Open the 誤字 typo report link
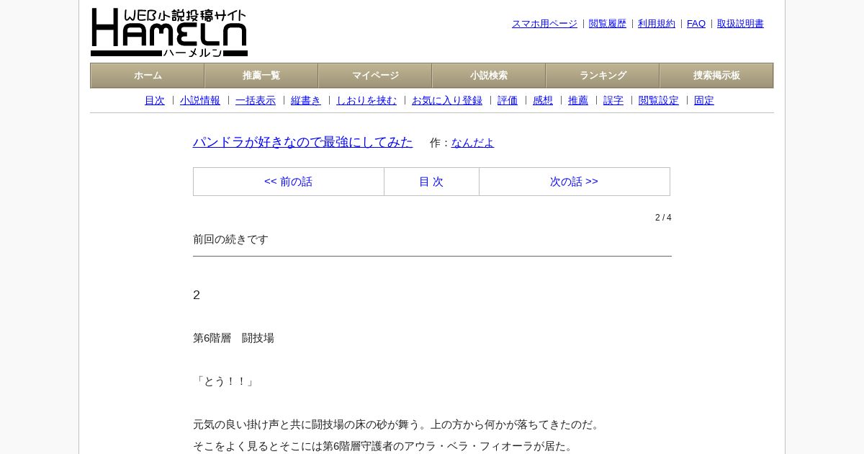Viewport: 864px width, 454px height. click(x=613, y=101)
